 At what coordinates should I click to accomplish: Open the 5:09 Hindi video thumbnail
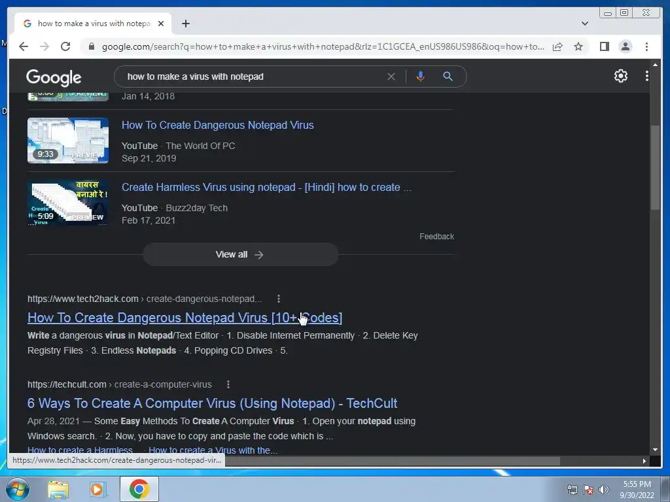(x=68, y=203)
